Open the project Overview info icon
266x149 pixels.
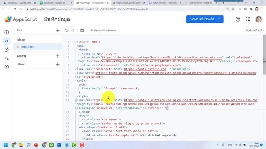click(x=7, y=32)
